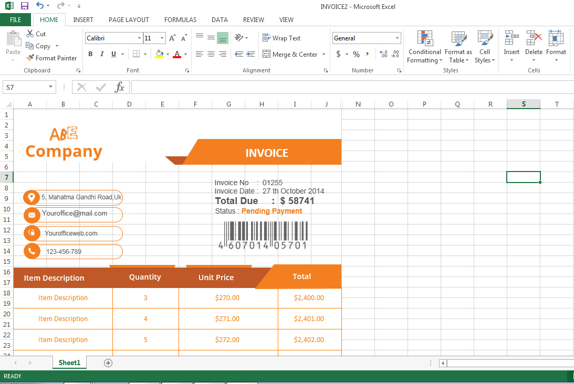Open the FORMULAS ribbon tab

coord(180,20)
